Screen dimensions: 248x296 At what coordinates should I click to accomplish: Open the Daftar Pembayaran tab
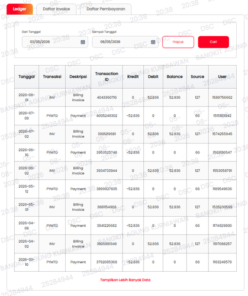tap(106, 9)
